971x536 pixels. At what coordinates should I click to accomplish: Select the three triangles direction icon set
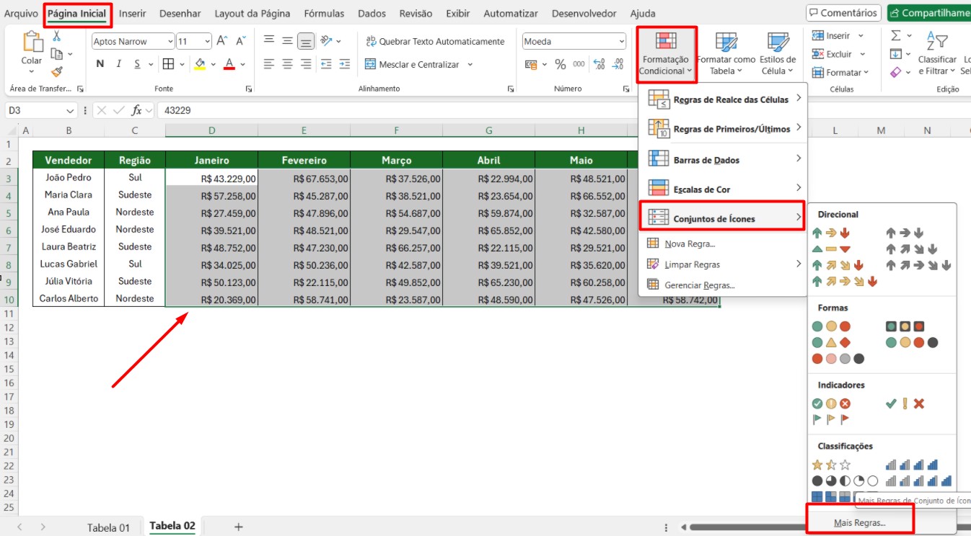tap(831, 249)
